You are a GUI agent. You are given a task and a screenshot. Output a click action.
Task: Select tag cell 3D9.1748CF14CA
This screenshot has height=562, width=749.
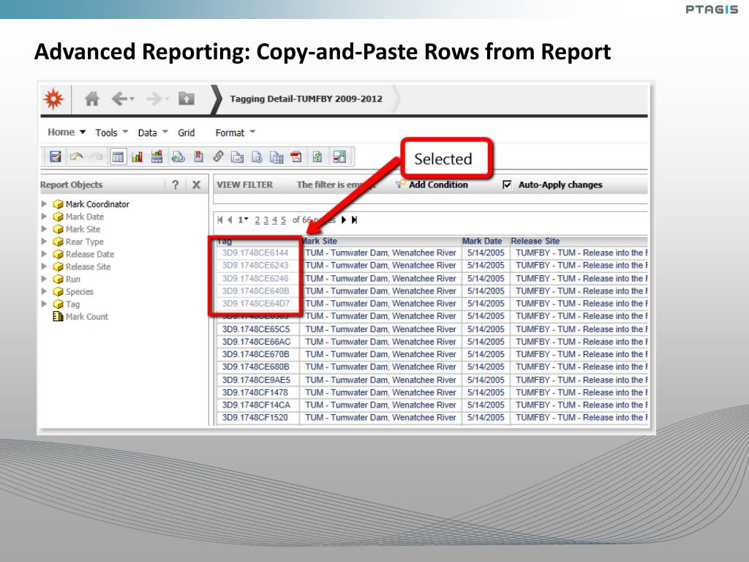pyautogui.click(x=257, y=405)
